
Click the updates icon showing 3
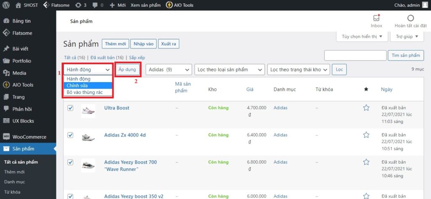79,5
